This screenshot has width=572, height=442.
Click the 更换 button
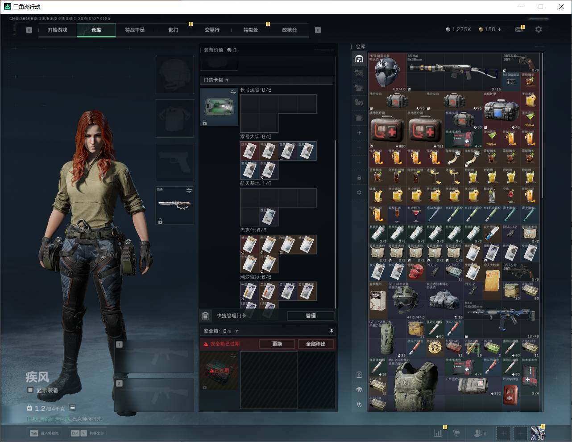[x=277, y=344]
